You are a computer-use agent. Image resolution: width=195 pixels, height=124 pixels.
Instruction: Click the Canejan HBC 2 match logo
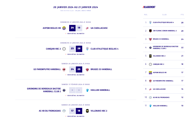point(64,49)
